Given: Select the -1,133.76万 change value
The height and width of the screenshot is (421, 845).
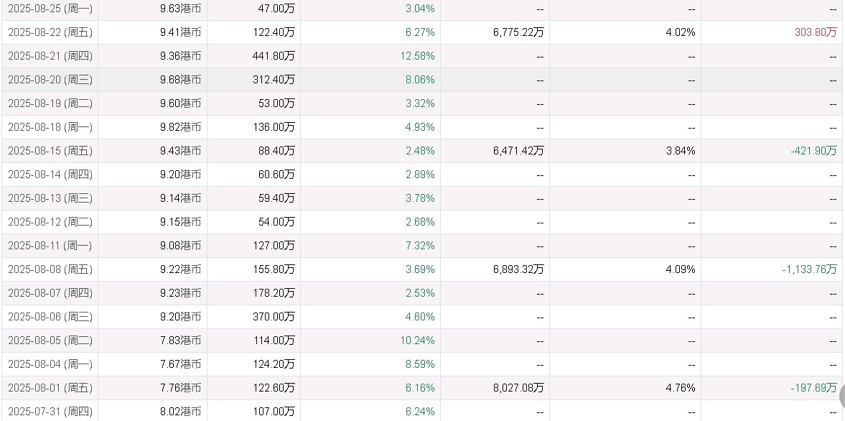Looking at the screenshot, I should [x=809, y=269].
